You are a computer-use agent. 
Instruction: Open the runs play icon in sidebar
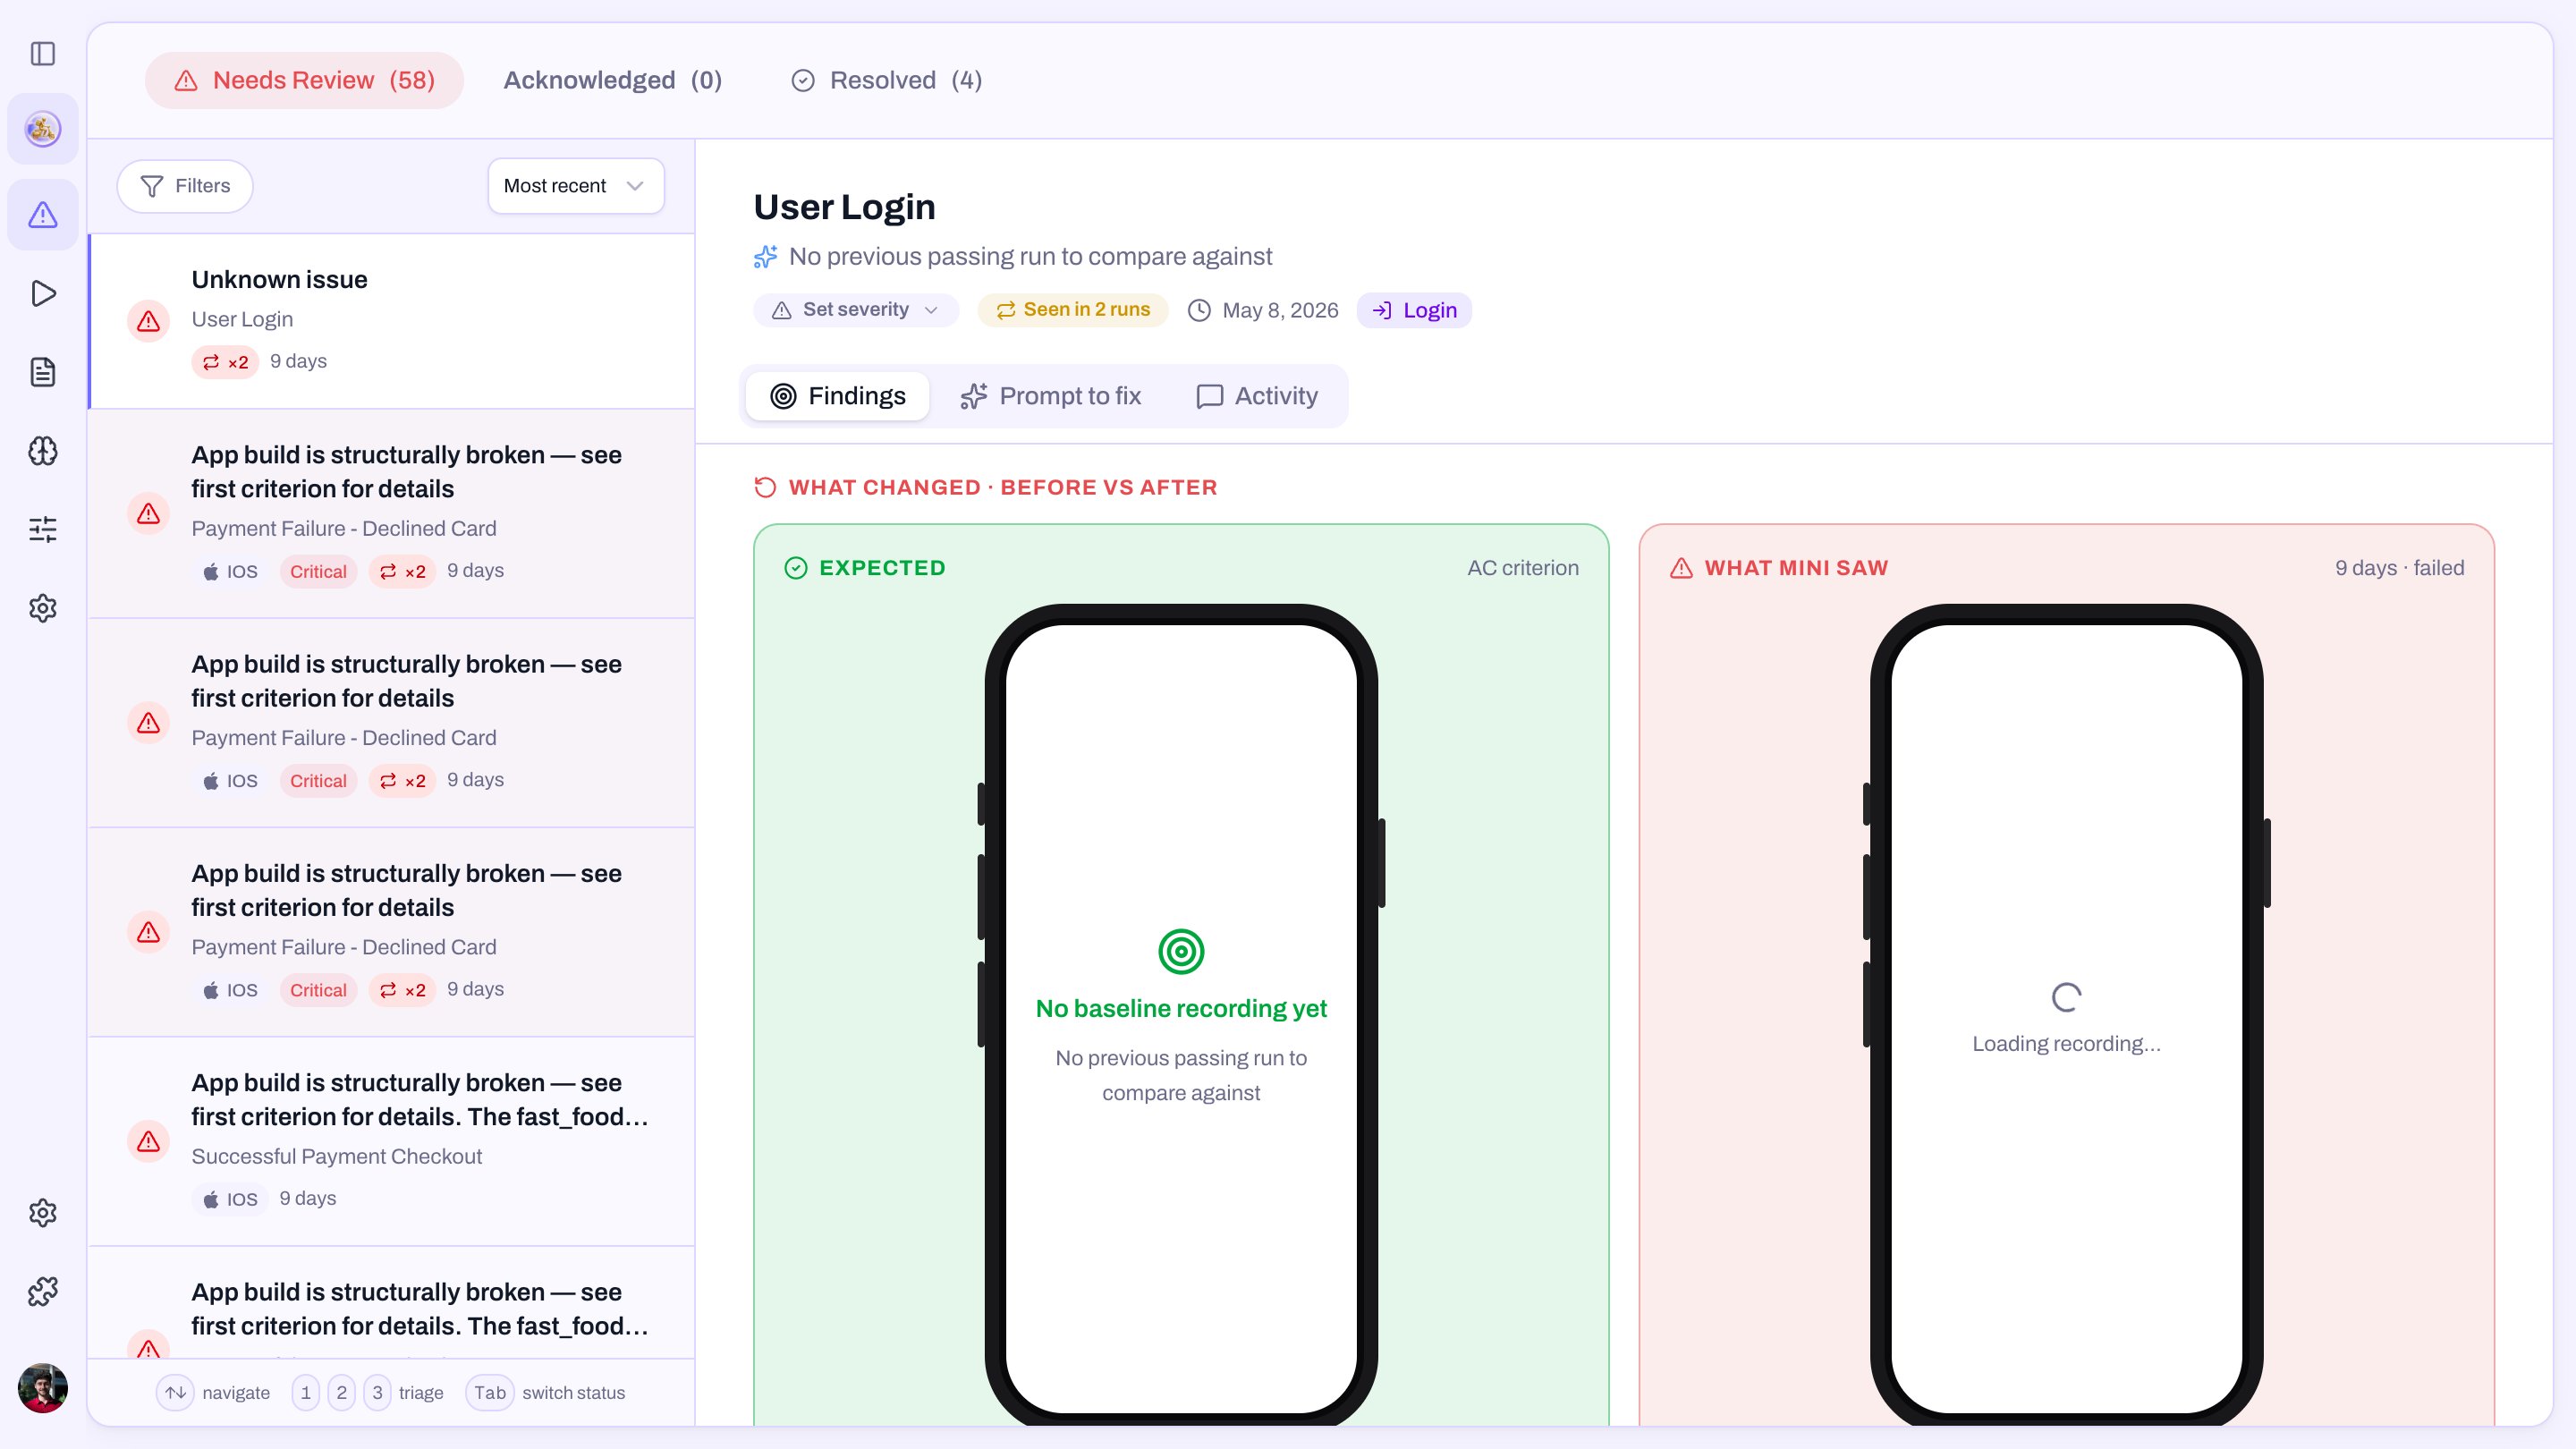43,293
